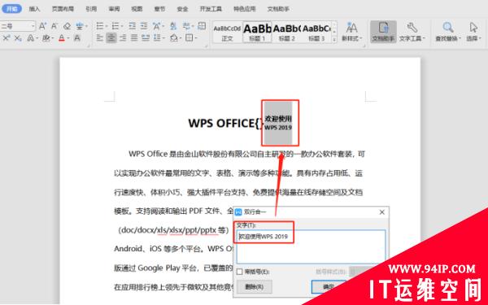Image resolution: width=488 pixels, height=305 pixels.
Task: Expand the styles gallery arrow
Action: coord(334,40)
